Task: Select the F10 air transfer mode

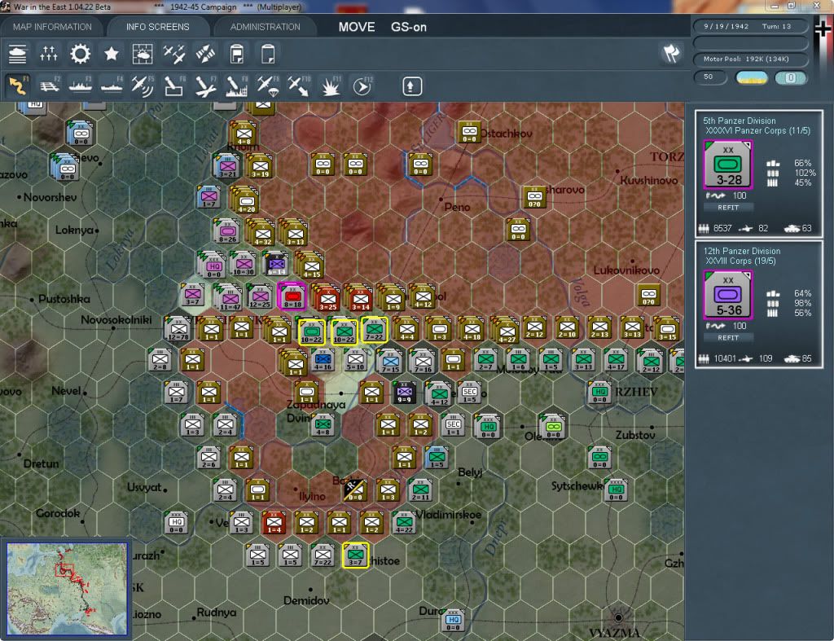Action: pyautogui.click(x=299, y=86)
